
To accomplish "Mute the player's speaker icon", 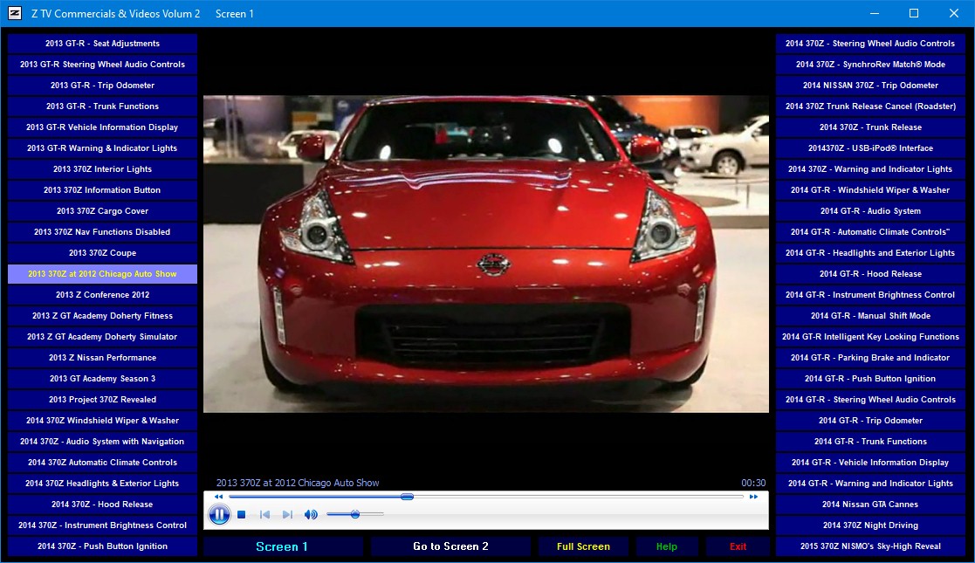I will (x=310, y=514).
